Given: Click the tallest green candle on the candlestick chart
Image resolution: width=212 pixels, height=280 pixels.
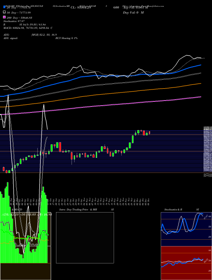Looking at the screenshot, I should [x=133, y=139].
